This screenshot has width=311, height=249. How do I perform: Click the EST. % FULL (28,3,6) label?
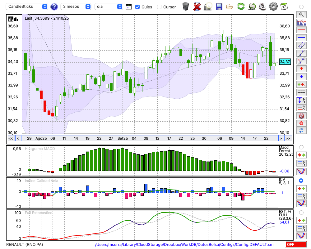click(x=285, y=215)
